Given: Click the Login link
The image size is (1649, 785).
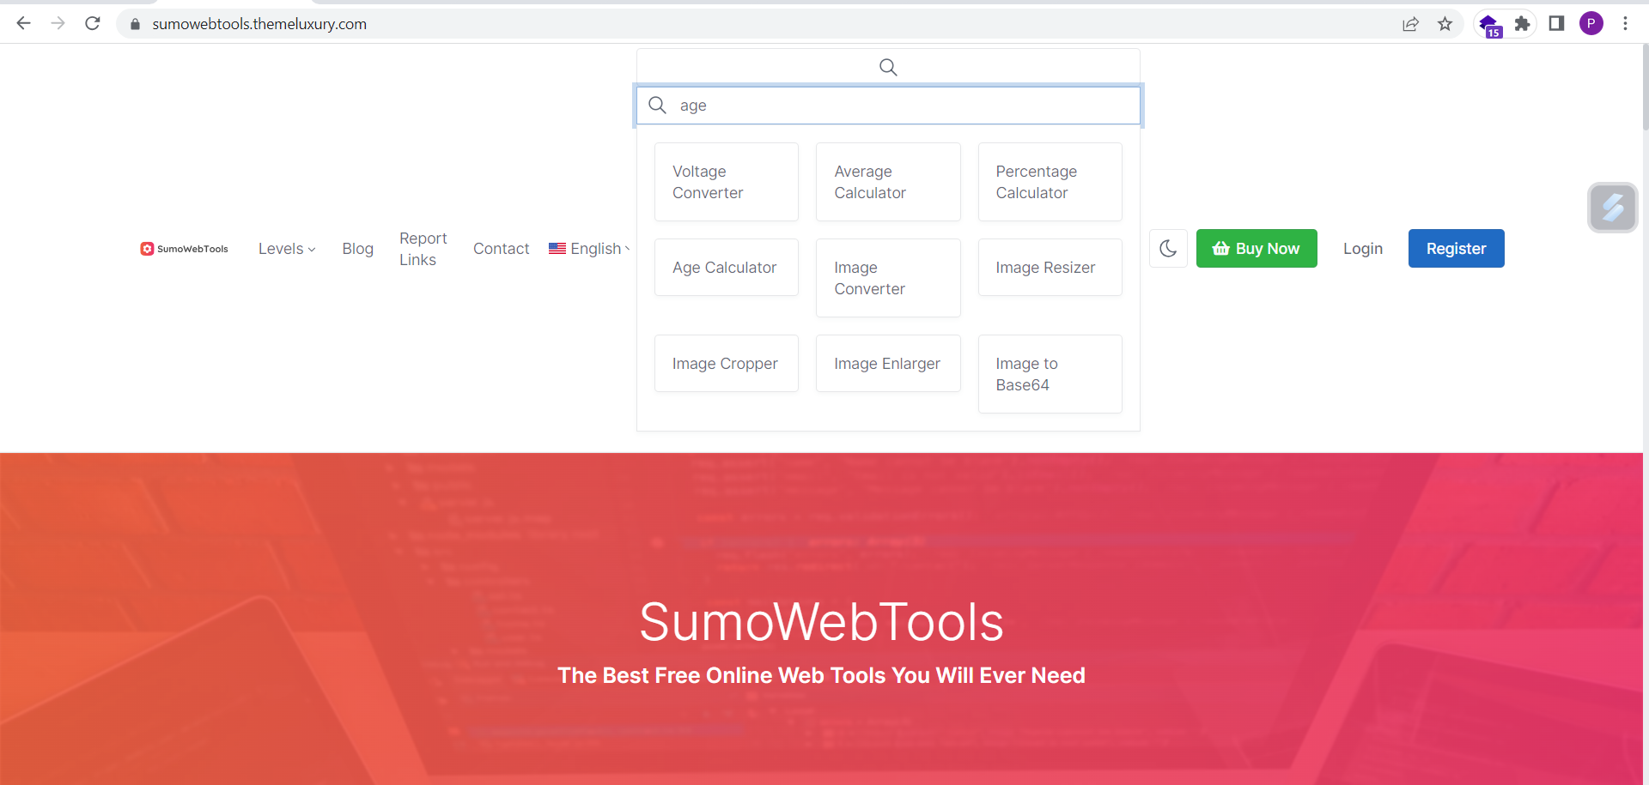Looking at the screenshot, I should tap(1362, 249).
